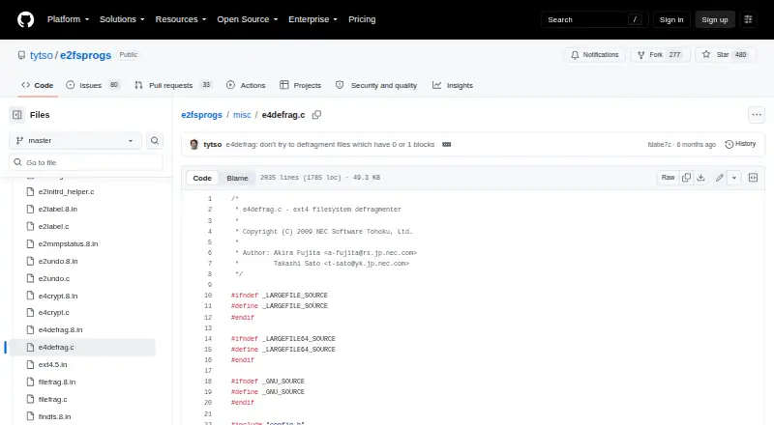Expand the Platform menu
The image size is (774, 425).
point(68,19)
